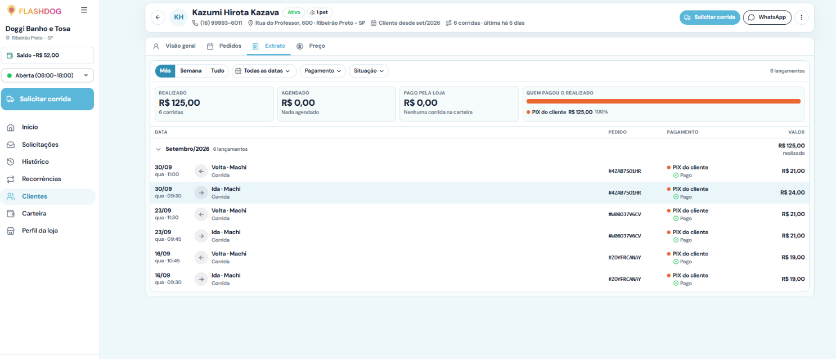Open Perfil da loja in the sidebar
836x359 pixels.
pos(48,231)
